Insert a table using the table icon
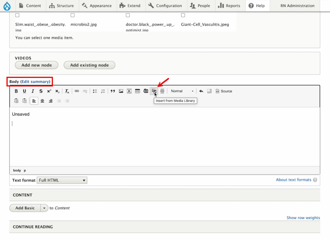Viewport: 330px width, 240px height. [137, 91]
